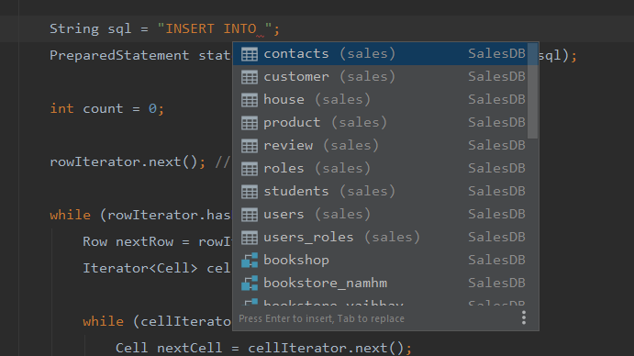Click "Cell nextCell = cellIterator.next()" line

tap(263, 348)
